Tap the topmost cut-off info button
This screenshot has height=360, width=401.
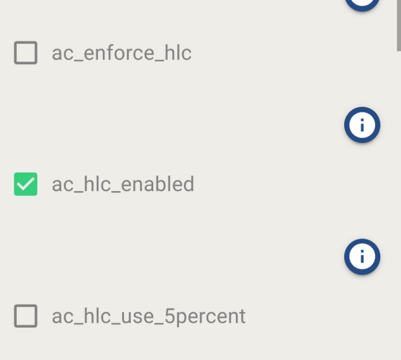(x=362, y=3)
